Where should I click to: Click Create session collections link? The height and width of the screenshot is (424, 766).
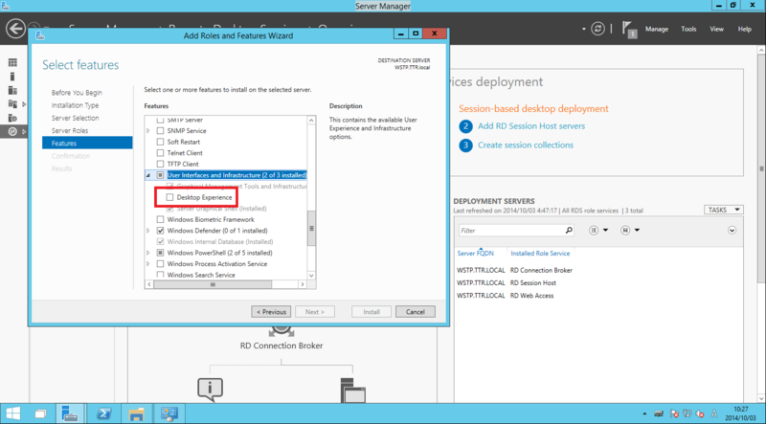coord(526,145)
